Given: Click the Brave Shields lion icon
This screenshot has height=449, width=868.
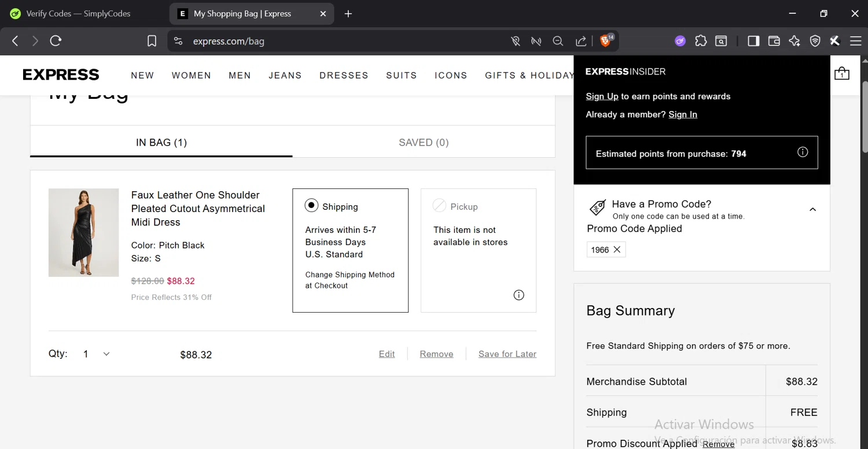Looking at the screenshot, I should (x=605, y=41).
